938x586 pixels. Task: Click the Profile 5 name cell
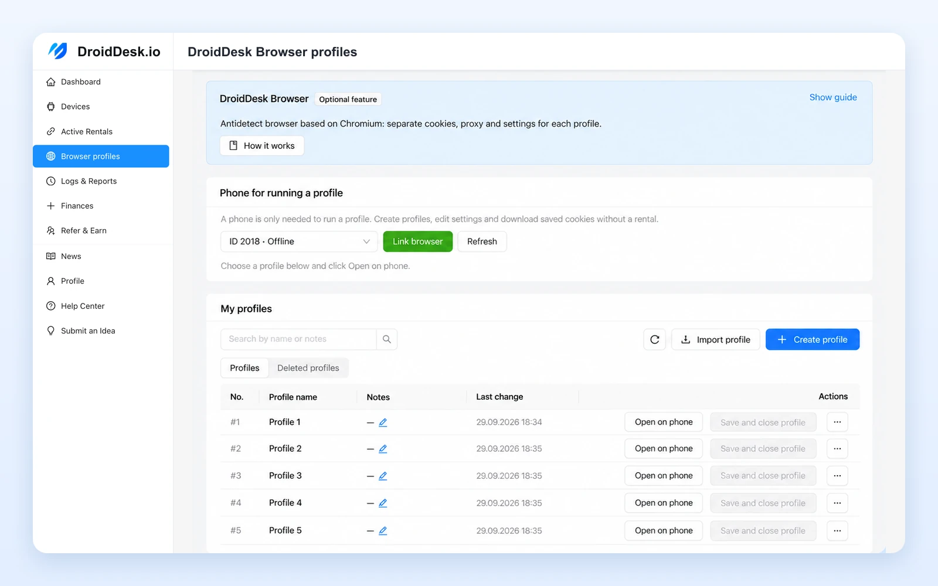(286, 530)
